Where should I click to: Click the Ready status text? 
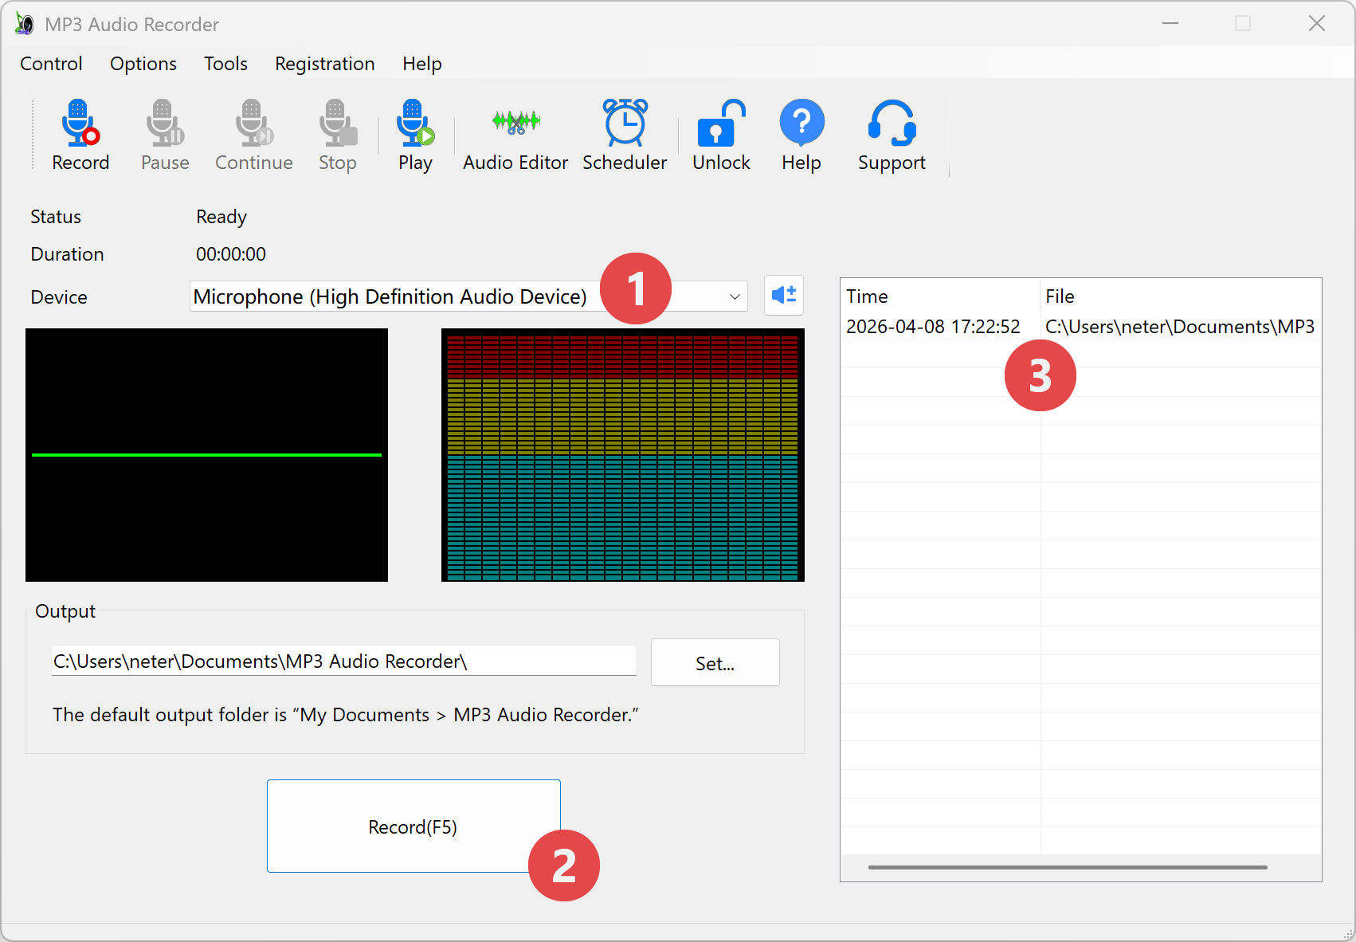221,217
